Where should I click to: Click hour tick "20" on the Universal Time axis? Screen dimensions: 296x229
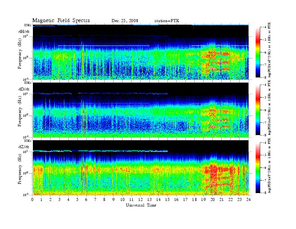(x=213, y=199)
